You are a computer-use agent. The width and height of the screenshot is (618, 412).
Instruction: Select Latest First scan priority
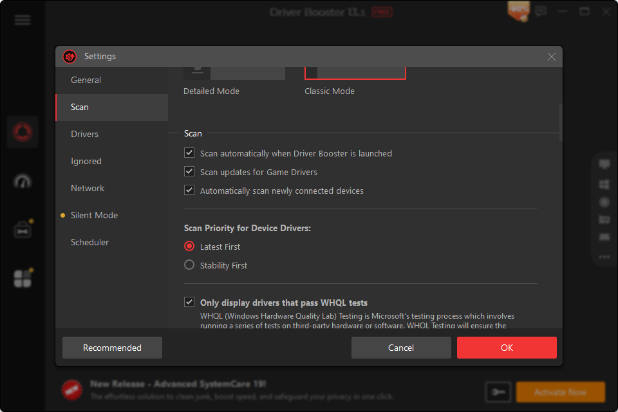point(189,247)
